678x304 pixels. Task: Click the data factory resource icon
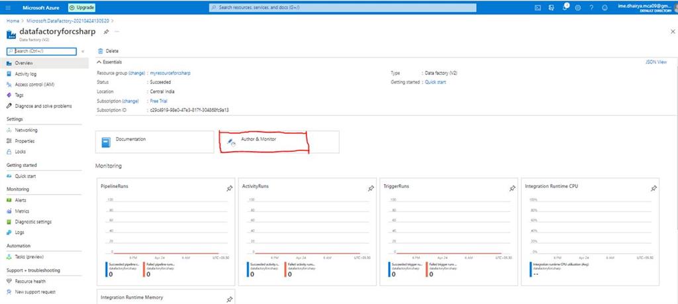11,34
